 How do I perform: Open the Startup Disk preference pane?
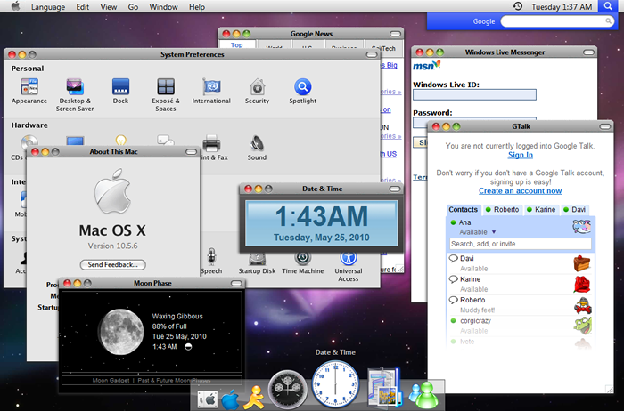257,263
